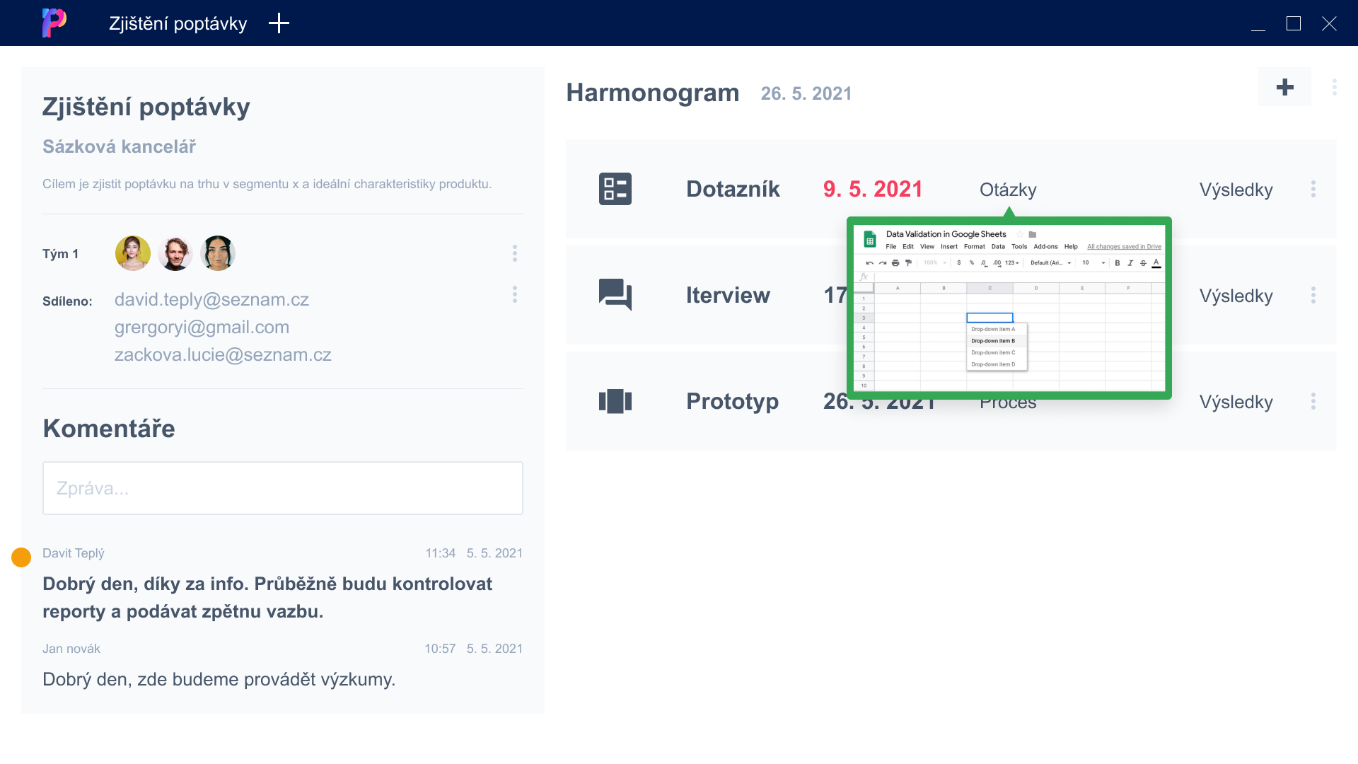This screenshot has width=1358, height=764.
Task: Open Tým 1 three-dot menu
Action: click(514, 253)
